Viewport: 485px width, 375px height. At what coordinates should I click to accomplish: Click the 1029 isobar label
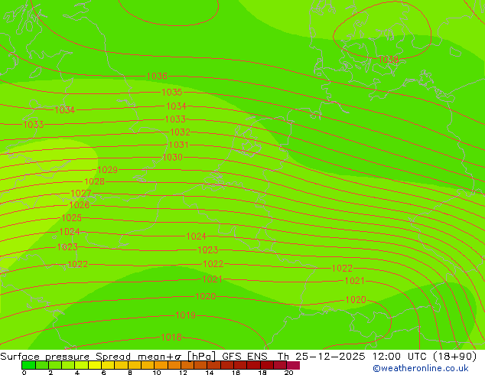click(108, 170)
